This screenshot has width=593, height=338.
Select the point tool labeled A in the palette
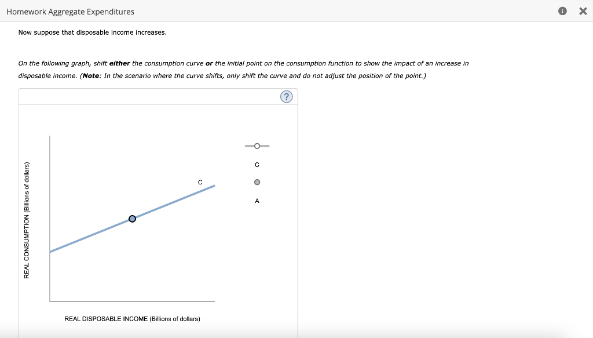click(x=257, y=181)
